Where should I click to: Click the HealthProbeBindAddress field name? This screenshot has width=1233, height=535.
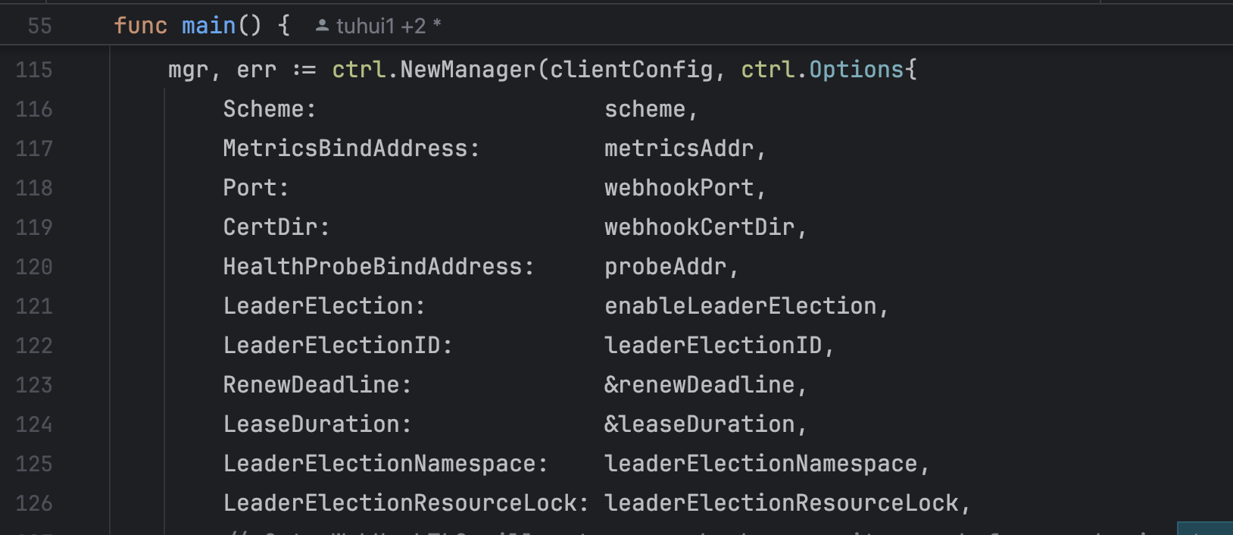[373, 267]
